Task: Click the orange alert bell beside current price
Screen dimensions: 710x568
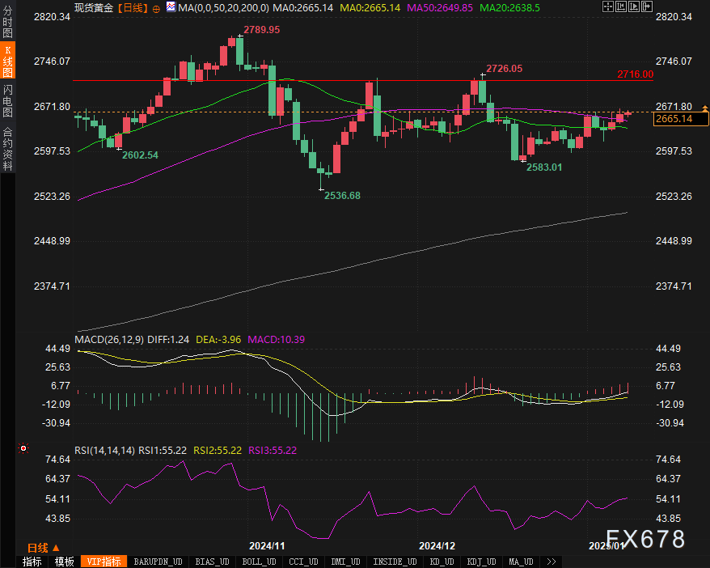Action: [x=705, y=107]
